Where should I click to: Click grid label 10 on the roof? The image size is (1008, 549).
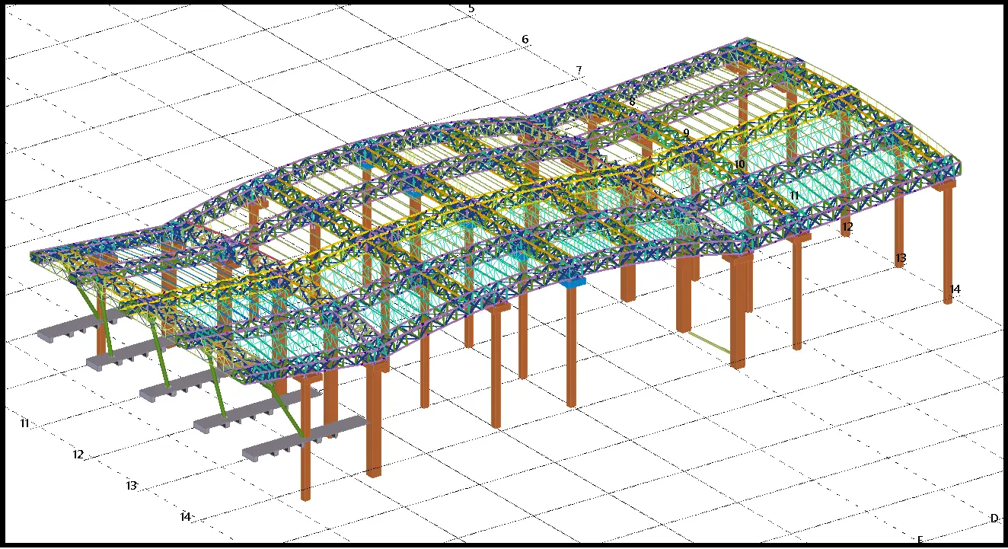point(739,164)
